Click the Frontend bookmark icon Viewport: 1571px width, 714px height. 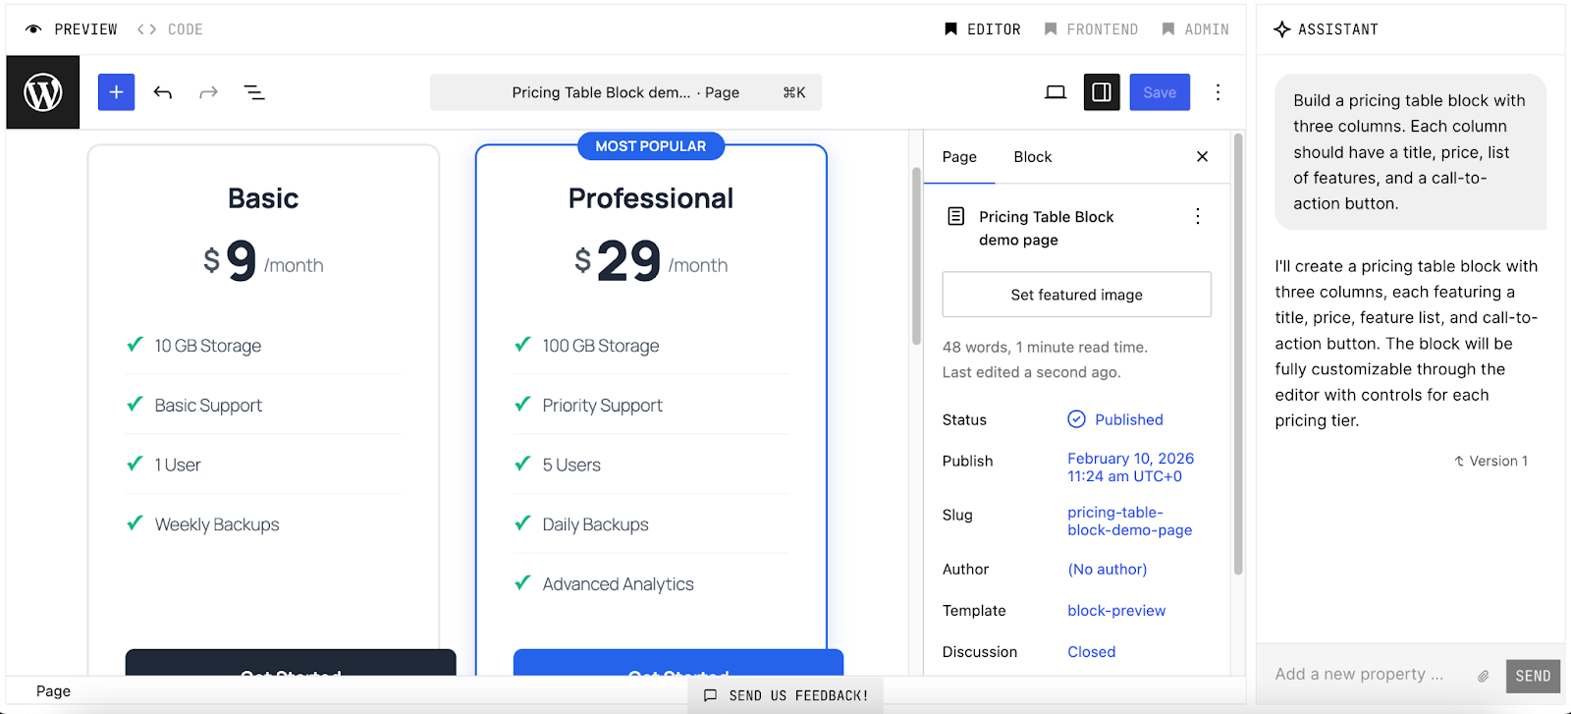(1051, 29)
